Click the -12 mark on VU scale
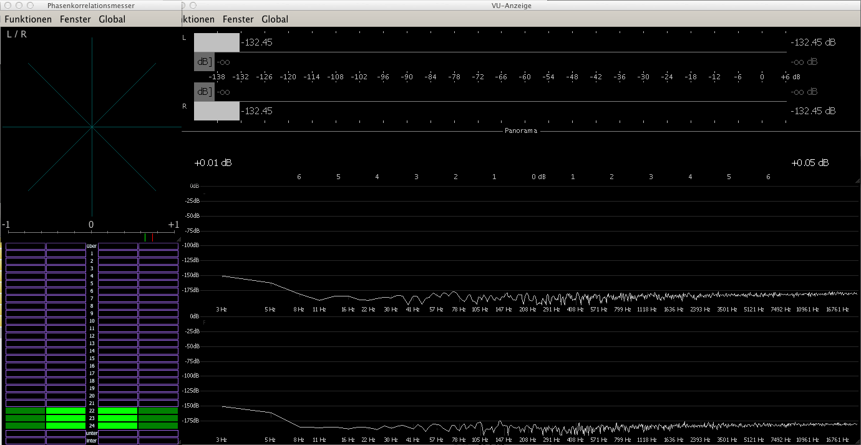861x445 pixels. pyautogui.click(x=714, y=77)
